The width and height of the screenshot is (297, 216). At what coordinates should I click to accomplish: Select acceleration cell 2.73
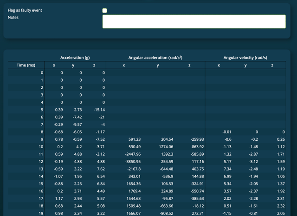tap(78, 110)
